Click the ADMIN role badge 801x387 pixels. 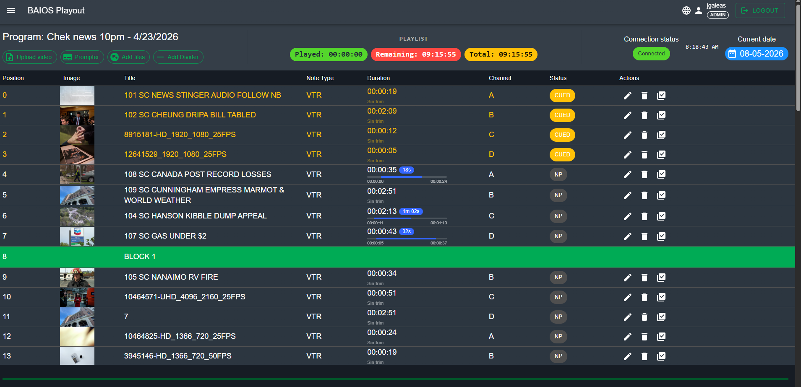(x=718, y=15)
